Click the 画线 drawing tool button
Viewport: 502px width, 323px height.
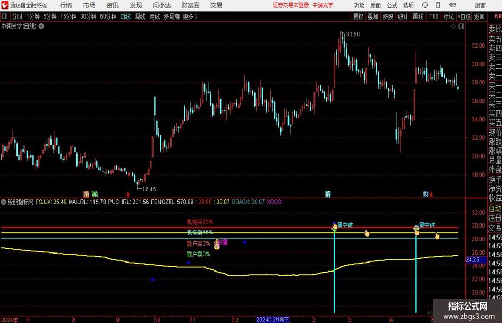point(418,16)
